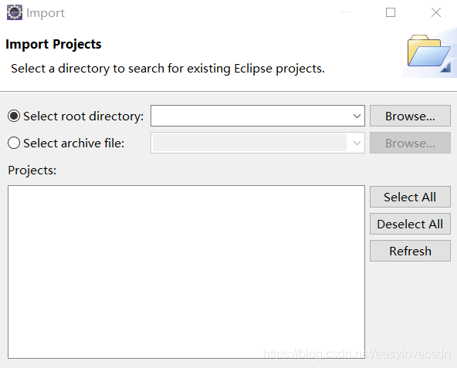
Task: Expand the root directory dropdown arrow
Action: tap(357, 116)
